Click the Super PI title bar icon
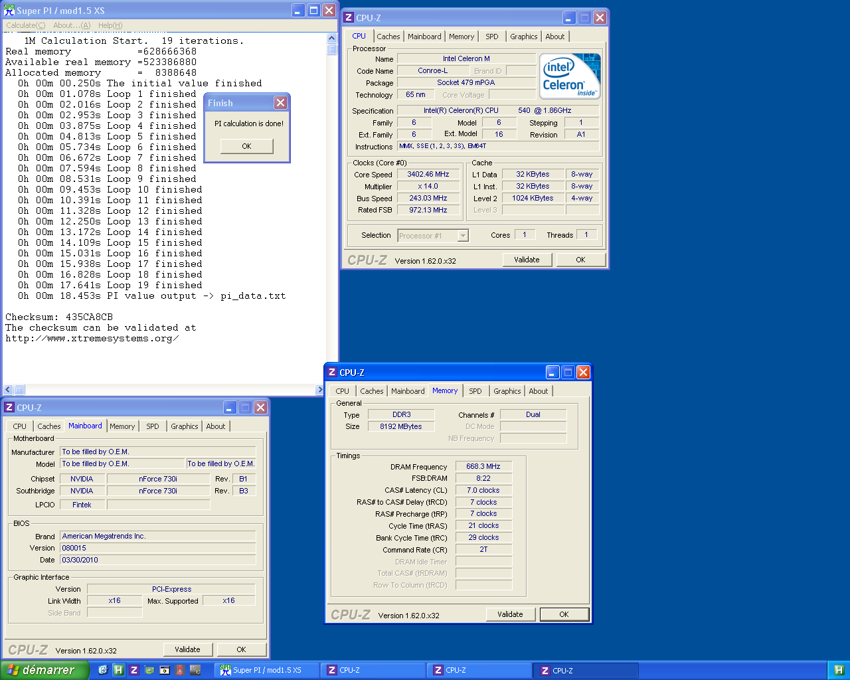 9,10
